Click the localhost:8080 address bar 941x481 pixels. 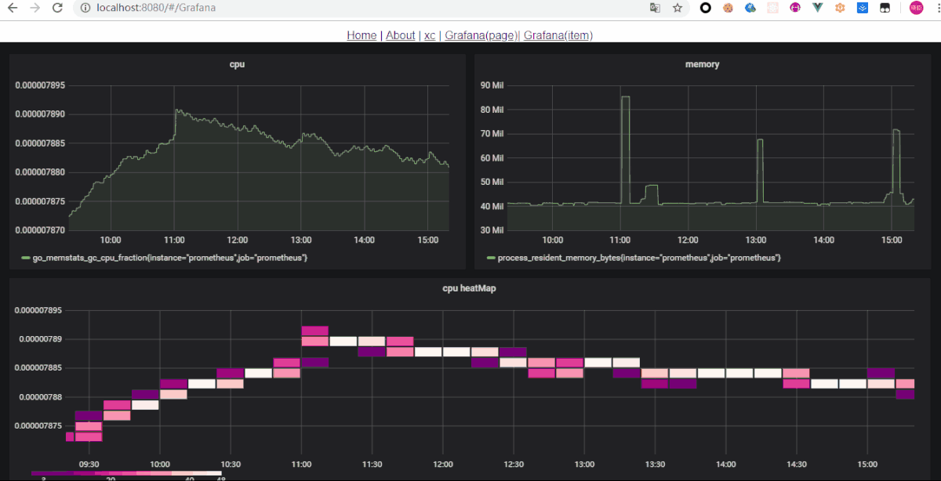coord(353,8)
